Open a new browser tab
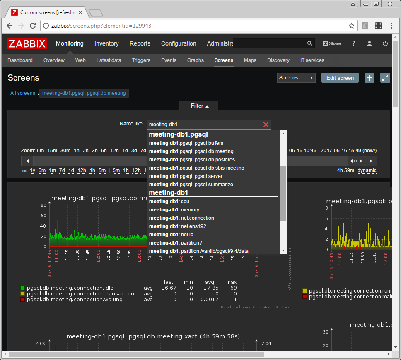The image size is (401, 360). [x=96, y=12]
